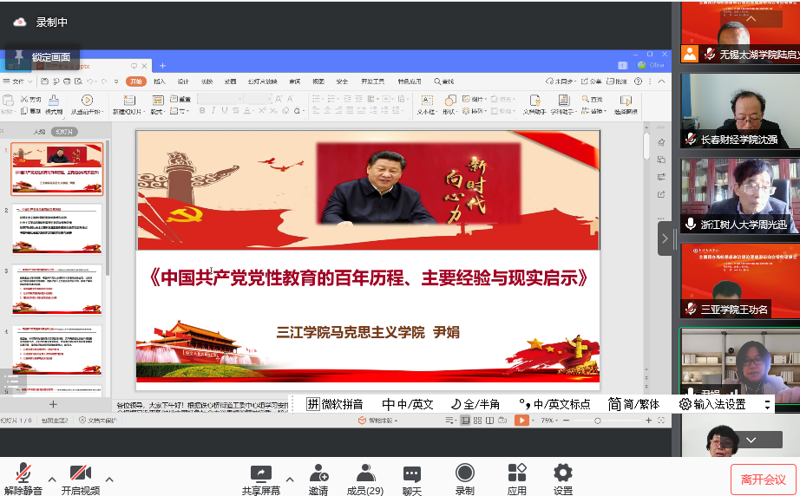
Task: Click 锁定画面 to pin the view
Action: [x=42, y=57]
